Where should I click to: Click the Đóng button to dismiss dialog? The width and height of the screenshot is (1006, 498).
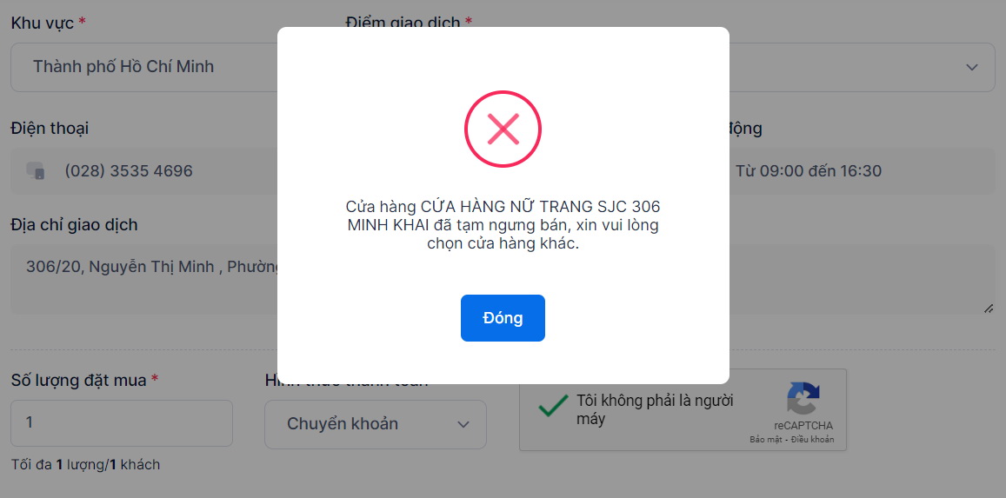pyautogui.click(x=503, y=318)
